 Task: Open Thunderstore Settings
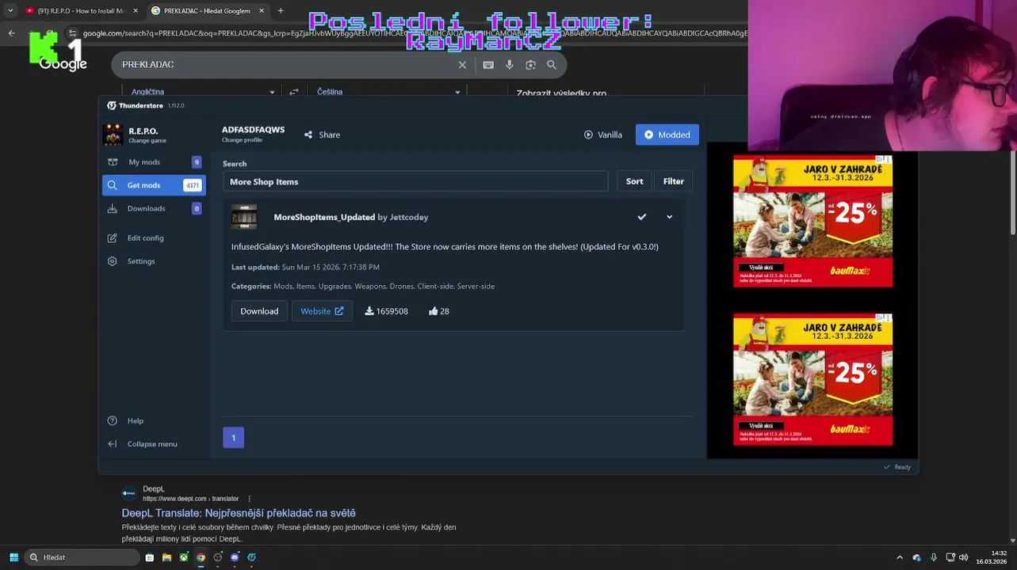click(x=153, y=261)
